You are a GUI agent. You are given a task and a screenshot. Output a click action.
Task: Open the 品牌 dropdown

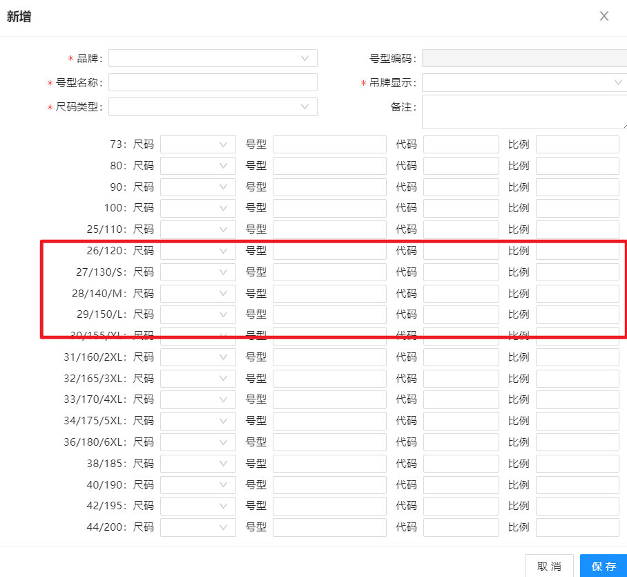213,58
